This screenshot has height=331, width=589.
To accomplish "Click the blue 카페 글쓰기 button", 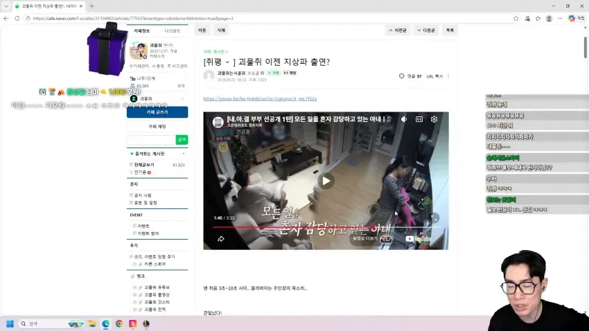I will pos(157,112).
